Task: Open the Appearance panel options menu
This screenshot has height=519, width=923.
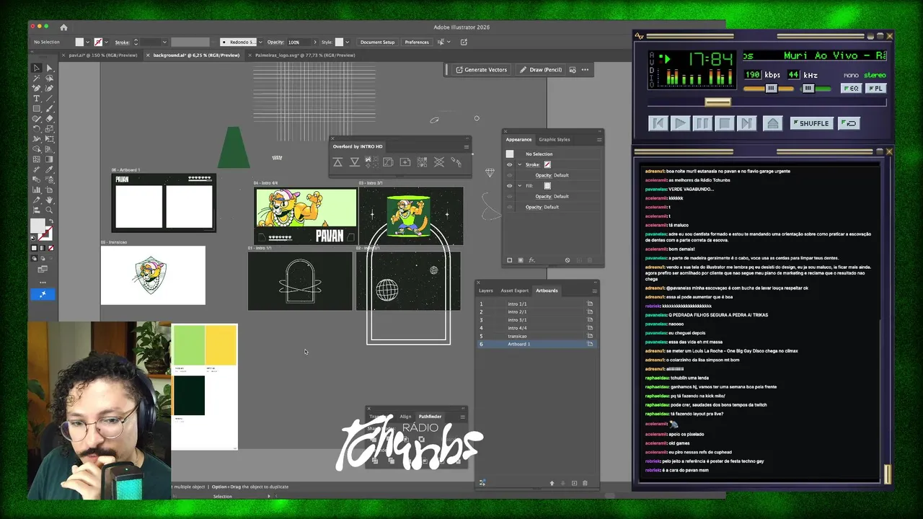Action: point(599,140)
